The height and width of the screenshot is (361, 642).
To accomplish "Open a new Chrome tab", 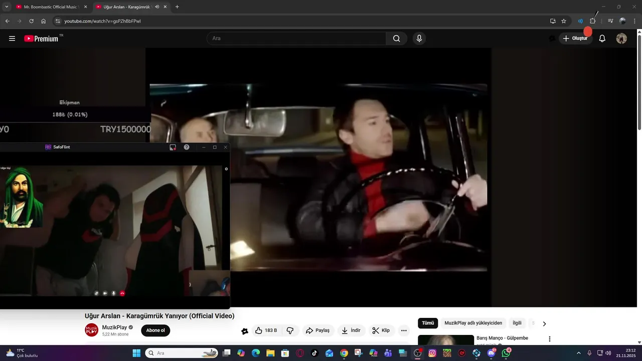I will pos(177,7).
